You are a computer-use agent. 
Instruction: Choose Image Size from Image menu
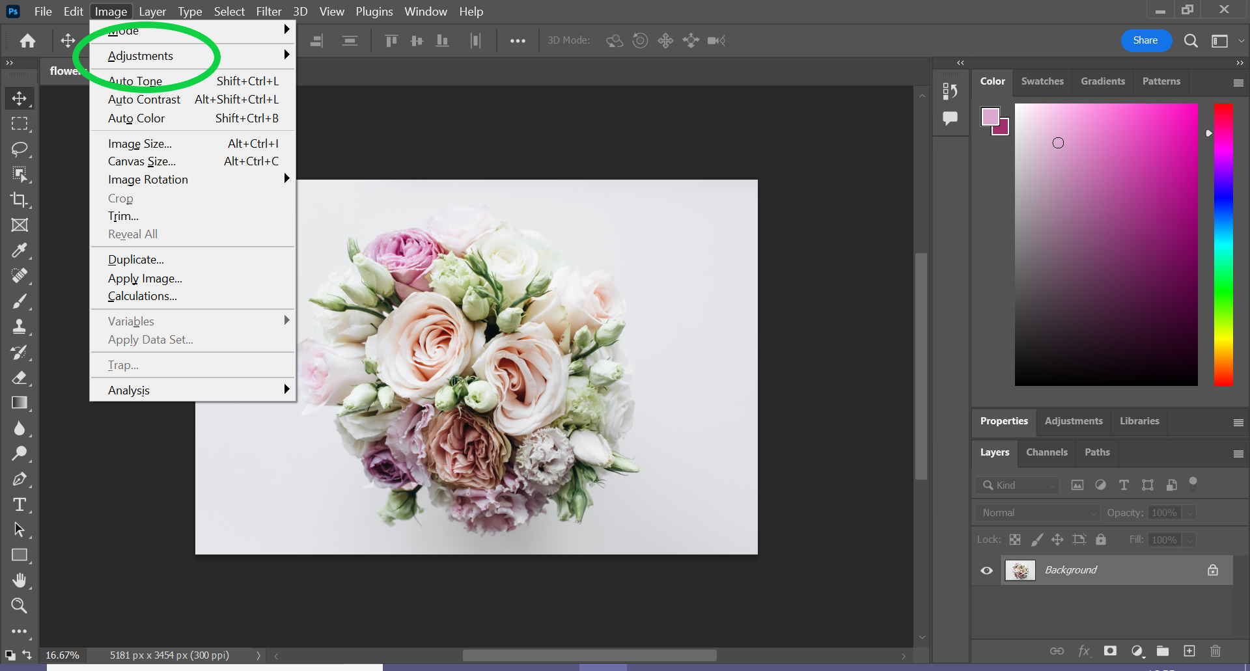(x=193, y=144)
